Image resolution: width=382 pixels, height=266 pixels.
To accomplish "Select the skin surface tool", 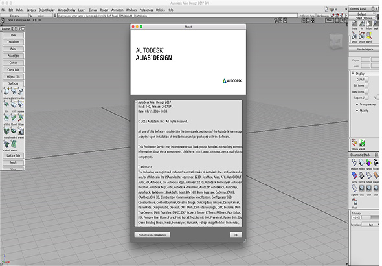I will coord(6,105).
